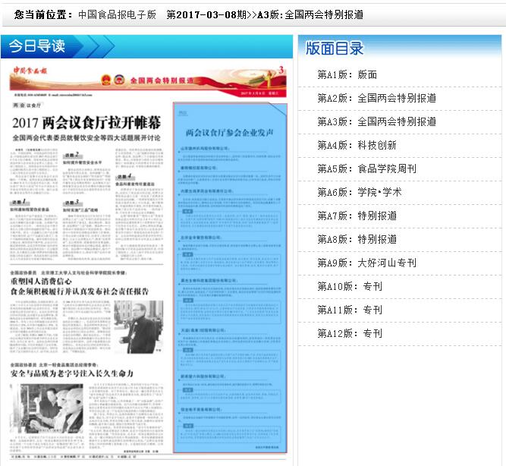
Task: Click breadcrumb 第2017-03-08期 issue date
Action: (x=206, y=14)
